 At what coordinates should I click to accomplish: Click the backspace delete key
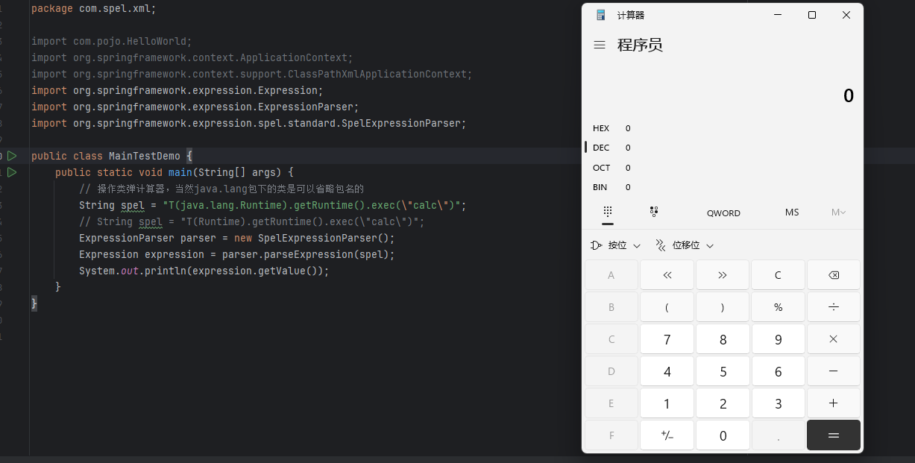[x=834, y=275]
